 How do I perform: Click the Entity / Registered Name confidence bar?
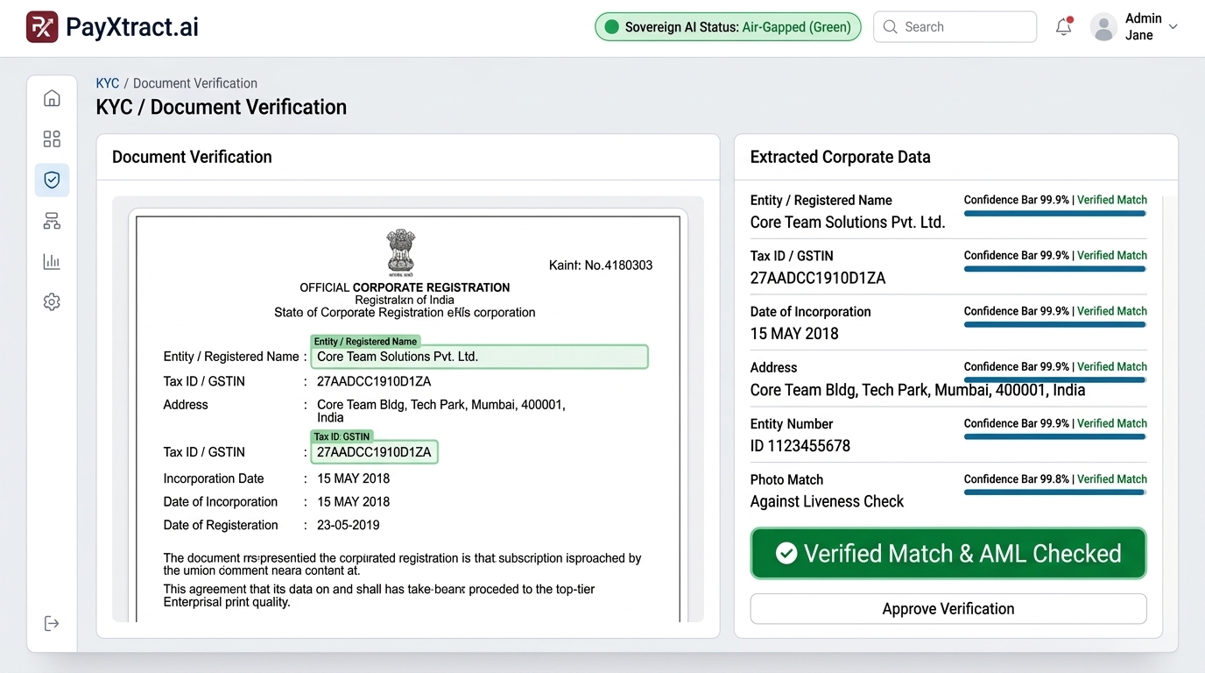[x=1055, y=213]
